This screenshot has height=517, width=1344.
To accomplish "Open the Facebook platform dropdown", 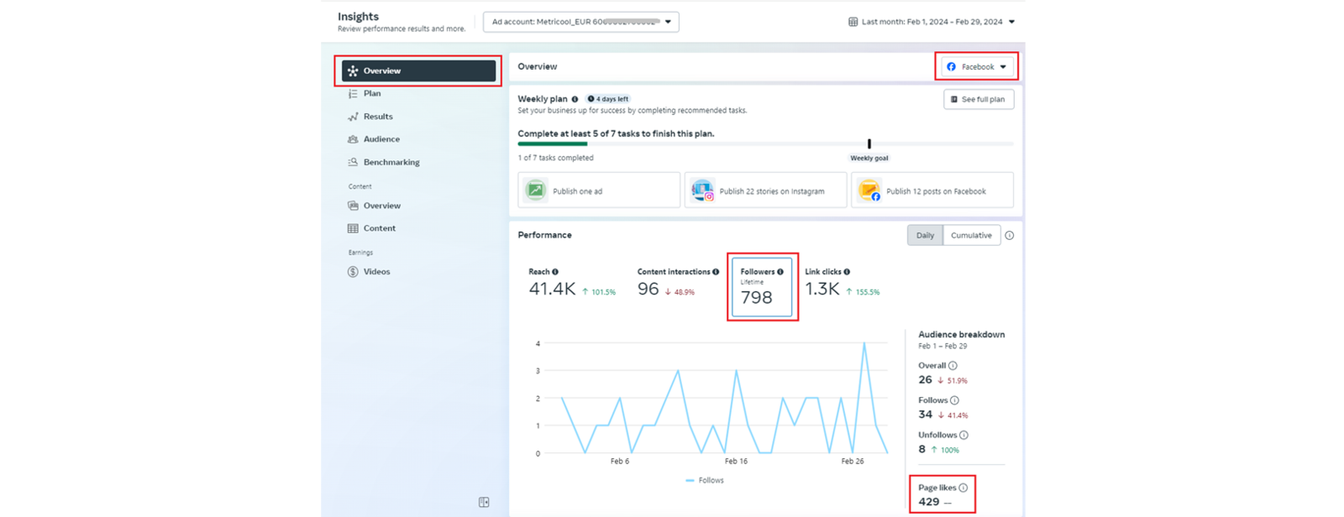I will pos(976,66).
